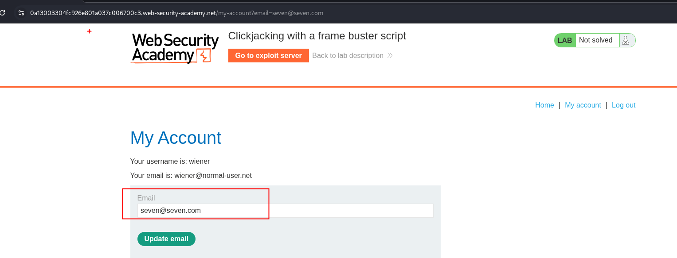Click the Clickjacking lab title text

(x=317, y=36)
